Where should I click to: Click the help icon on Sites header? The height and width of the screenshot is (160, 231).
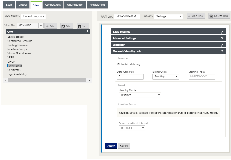[87, 32]
